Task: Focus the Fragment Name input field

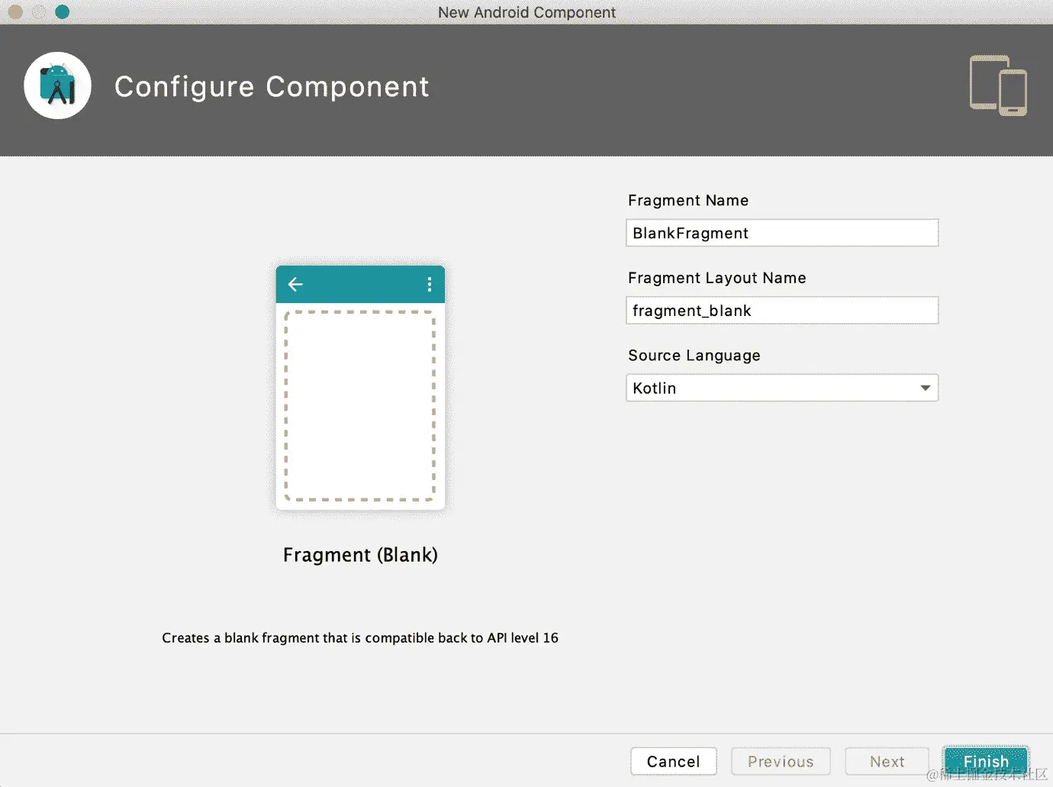Action: [x=782, y=233]
